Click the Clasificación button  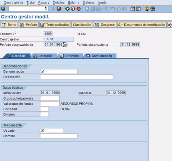82,25
